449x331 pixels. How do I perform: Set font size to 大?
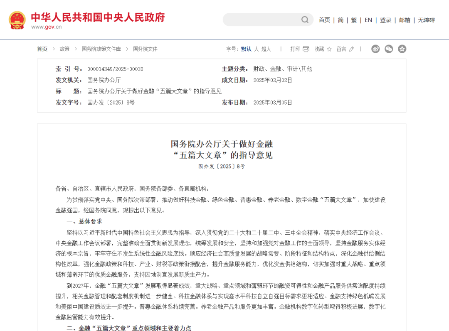click(x=256, y=49)
